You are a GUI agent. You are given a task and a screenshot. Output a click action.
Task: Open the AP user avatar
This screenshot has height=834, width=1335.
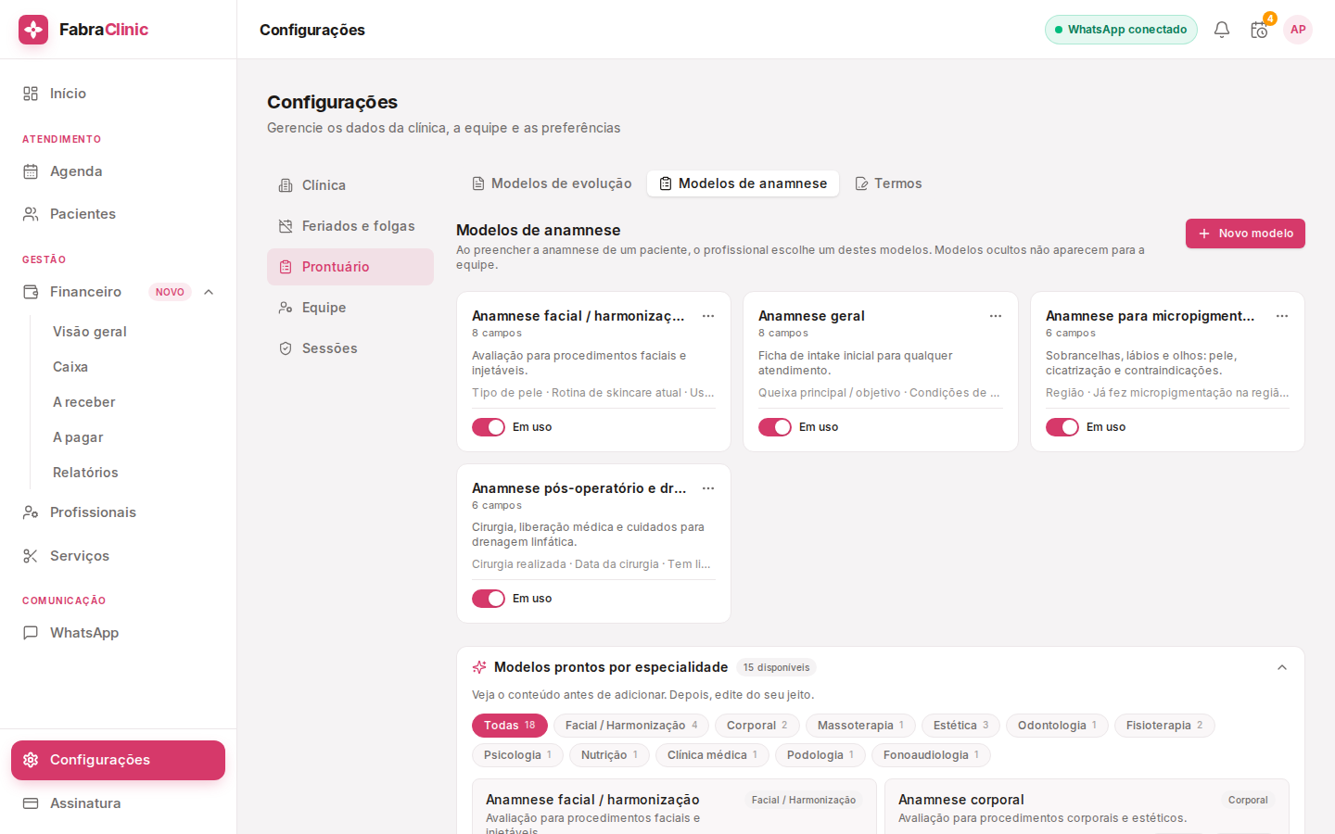click(x=1298, y=30)
